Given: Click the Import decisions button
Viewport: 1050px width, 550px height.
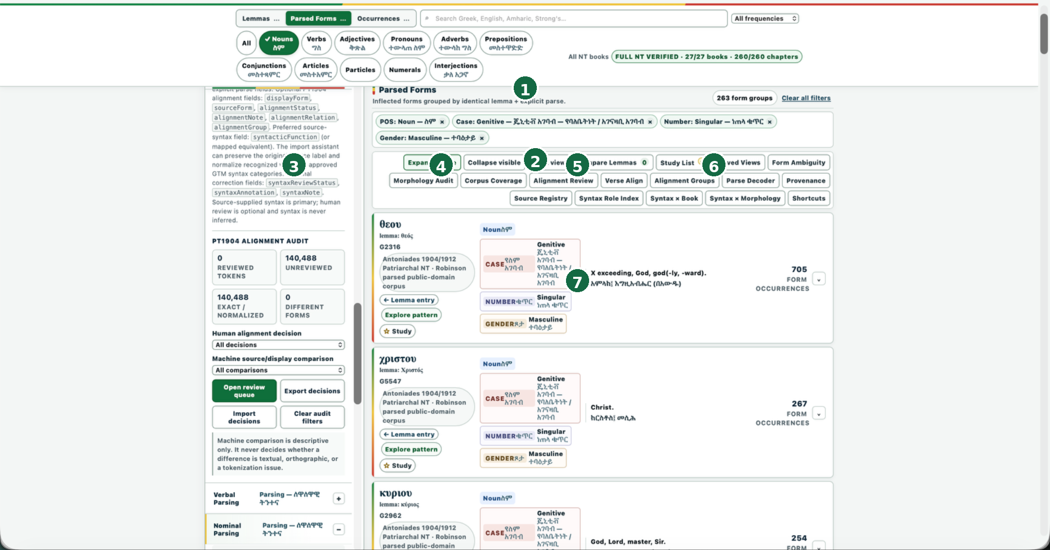Looking at the screenshot, I should point(244,417).
